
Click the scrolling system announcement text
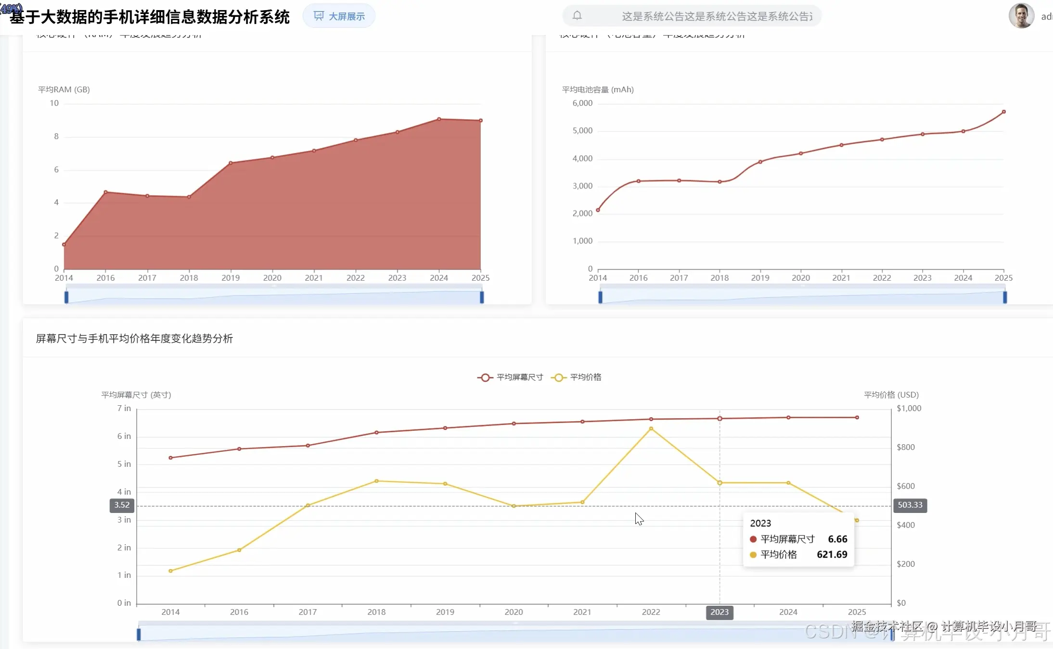[717, 16]
